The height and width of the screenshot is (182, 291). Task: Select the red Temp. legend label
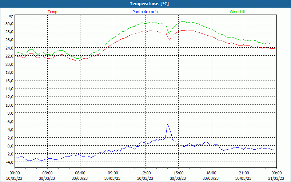[53, 12]
